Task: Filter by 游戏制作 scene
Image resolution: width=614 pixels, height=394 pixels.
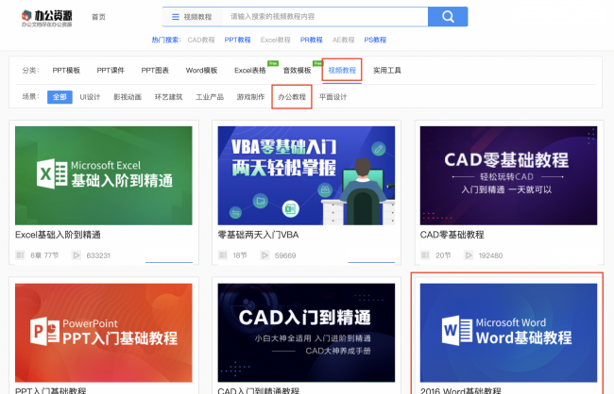Action: point(250,97)
